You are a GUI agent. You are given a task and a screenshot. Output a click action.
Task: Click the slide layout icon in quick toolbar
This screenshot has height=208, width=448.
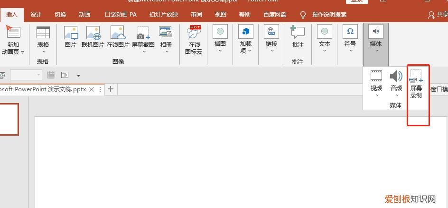tap(65, 75)
